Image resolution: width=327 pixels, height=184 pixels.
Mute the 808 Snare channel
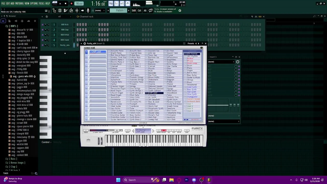[42, 40]
